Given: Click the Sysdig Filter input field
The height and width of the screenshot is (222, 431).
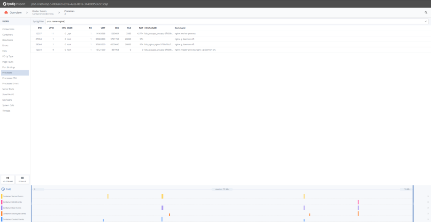Looking at the screenshot, I should click(237, 21).
